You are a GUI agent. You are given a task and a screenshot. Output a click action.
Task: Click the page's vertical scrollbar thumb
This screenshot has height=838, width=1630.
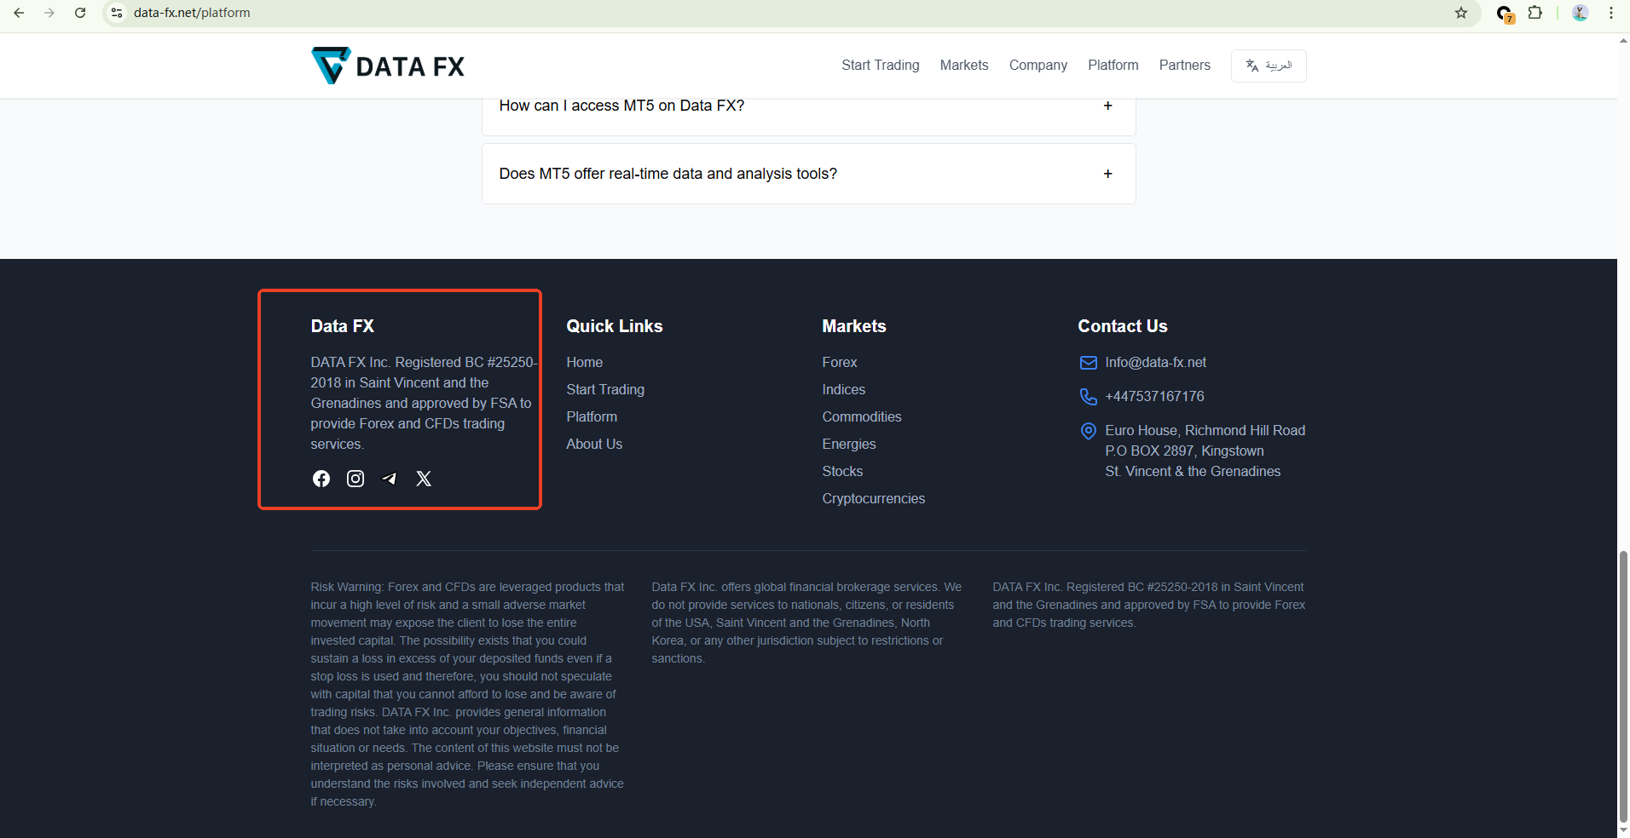pyautogui.click(x=1623, y=686)
